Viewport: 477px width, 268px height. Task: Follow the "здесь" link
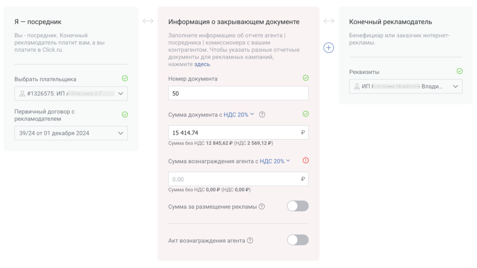point(202,64)
